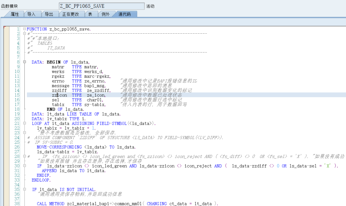Switch to the 例外 tab

point(105,14)
